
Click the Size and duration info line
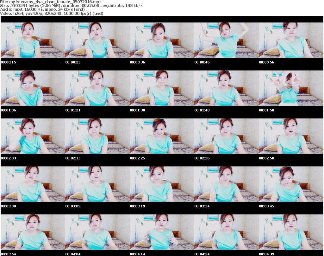click(x=71, y=6)
